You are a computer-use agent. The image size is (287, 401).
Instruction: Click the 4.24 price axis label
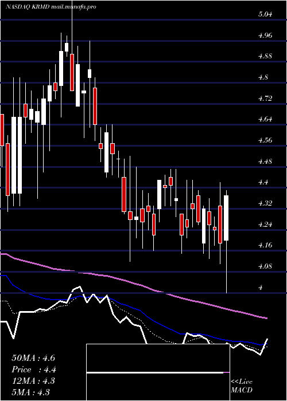pyautogui.click(x=265, y=225)
